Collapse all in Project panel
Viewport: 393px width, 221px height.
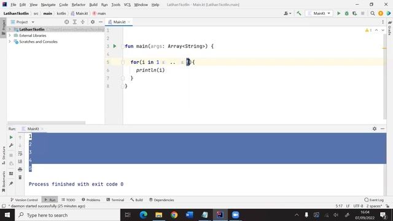tap(83, 22)
